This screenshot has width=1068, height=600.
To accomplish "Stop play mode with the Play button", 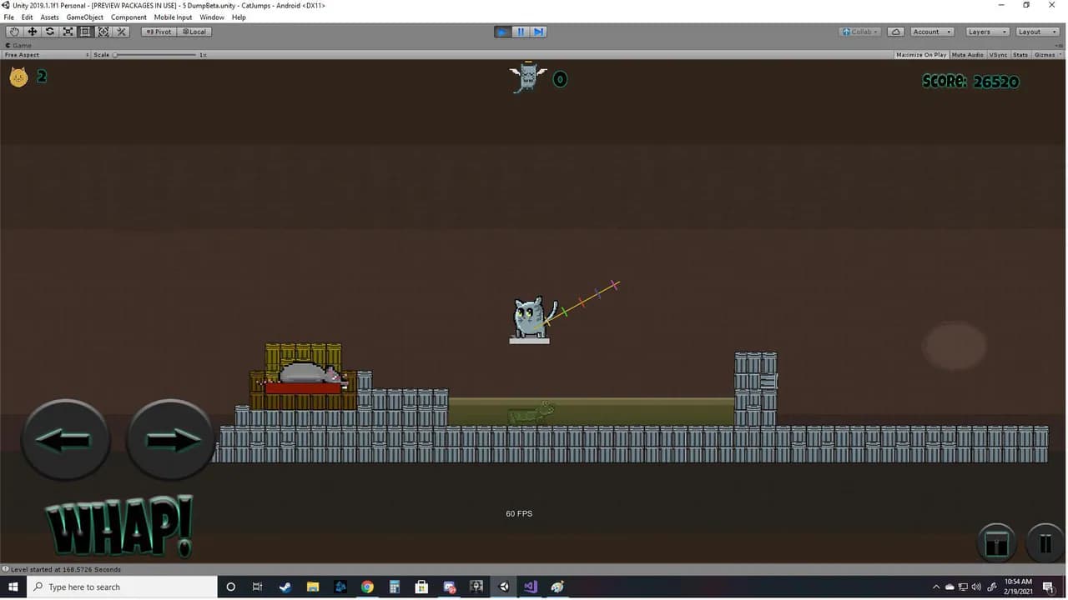I will click(502, 32).
